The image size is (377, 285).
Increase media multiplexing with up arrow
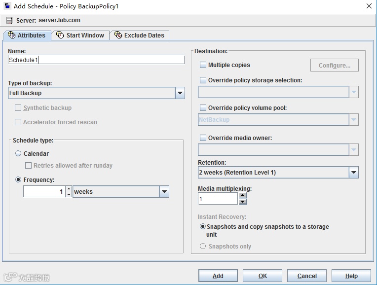tap(242, 196)
